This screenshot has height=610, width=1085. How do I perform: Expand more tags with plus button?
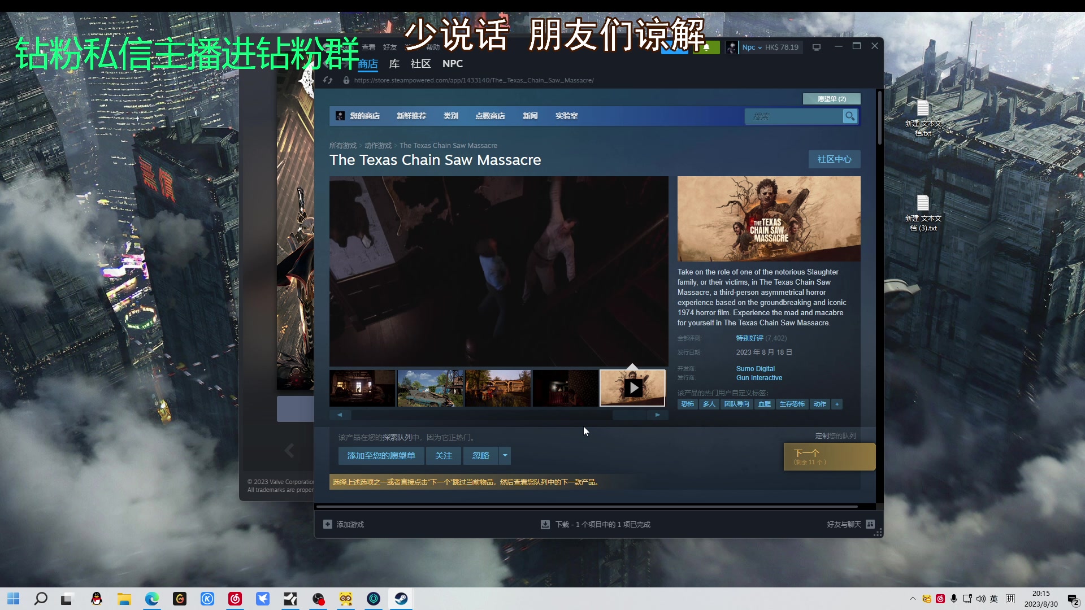(837, 404)
